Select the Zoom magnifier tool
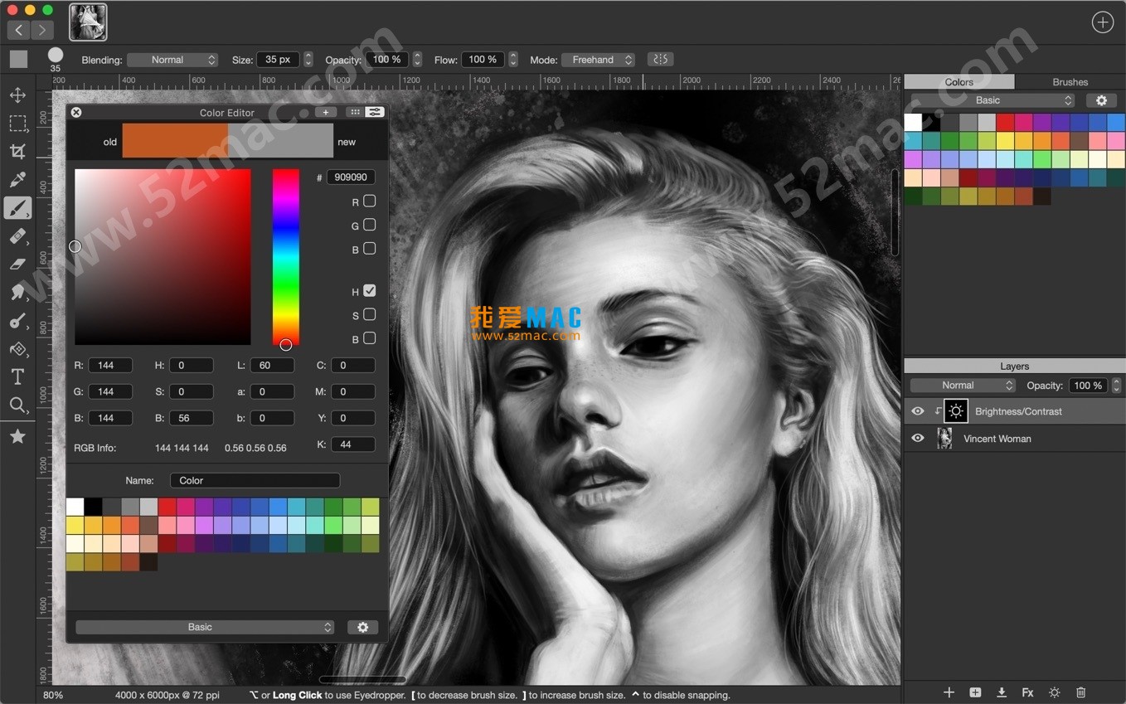The width and height of the screenshot is (1126, 704). 17,405
